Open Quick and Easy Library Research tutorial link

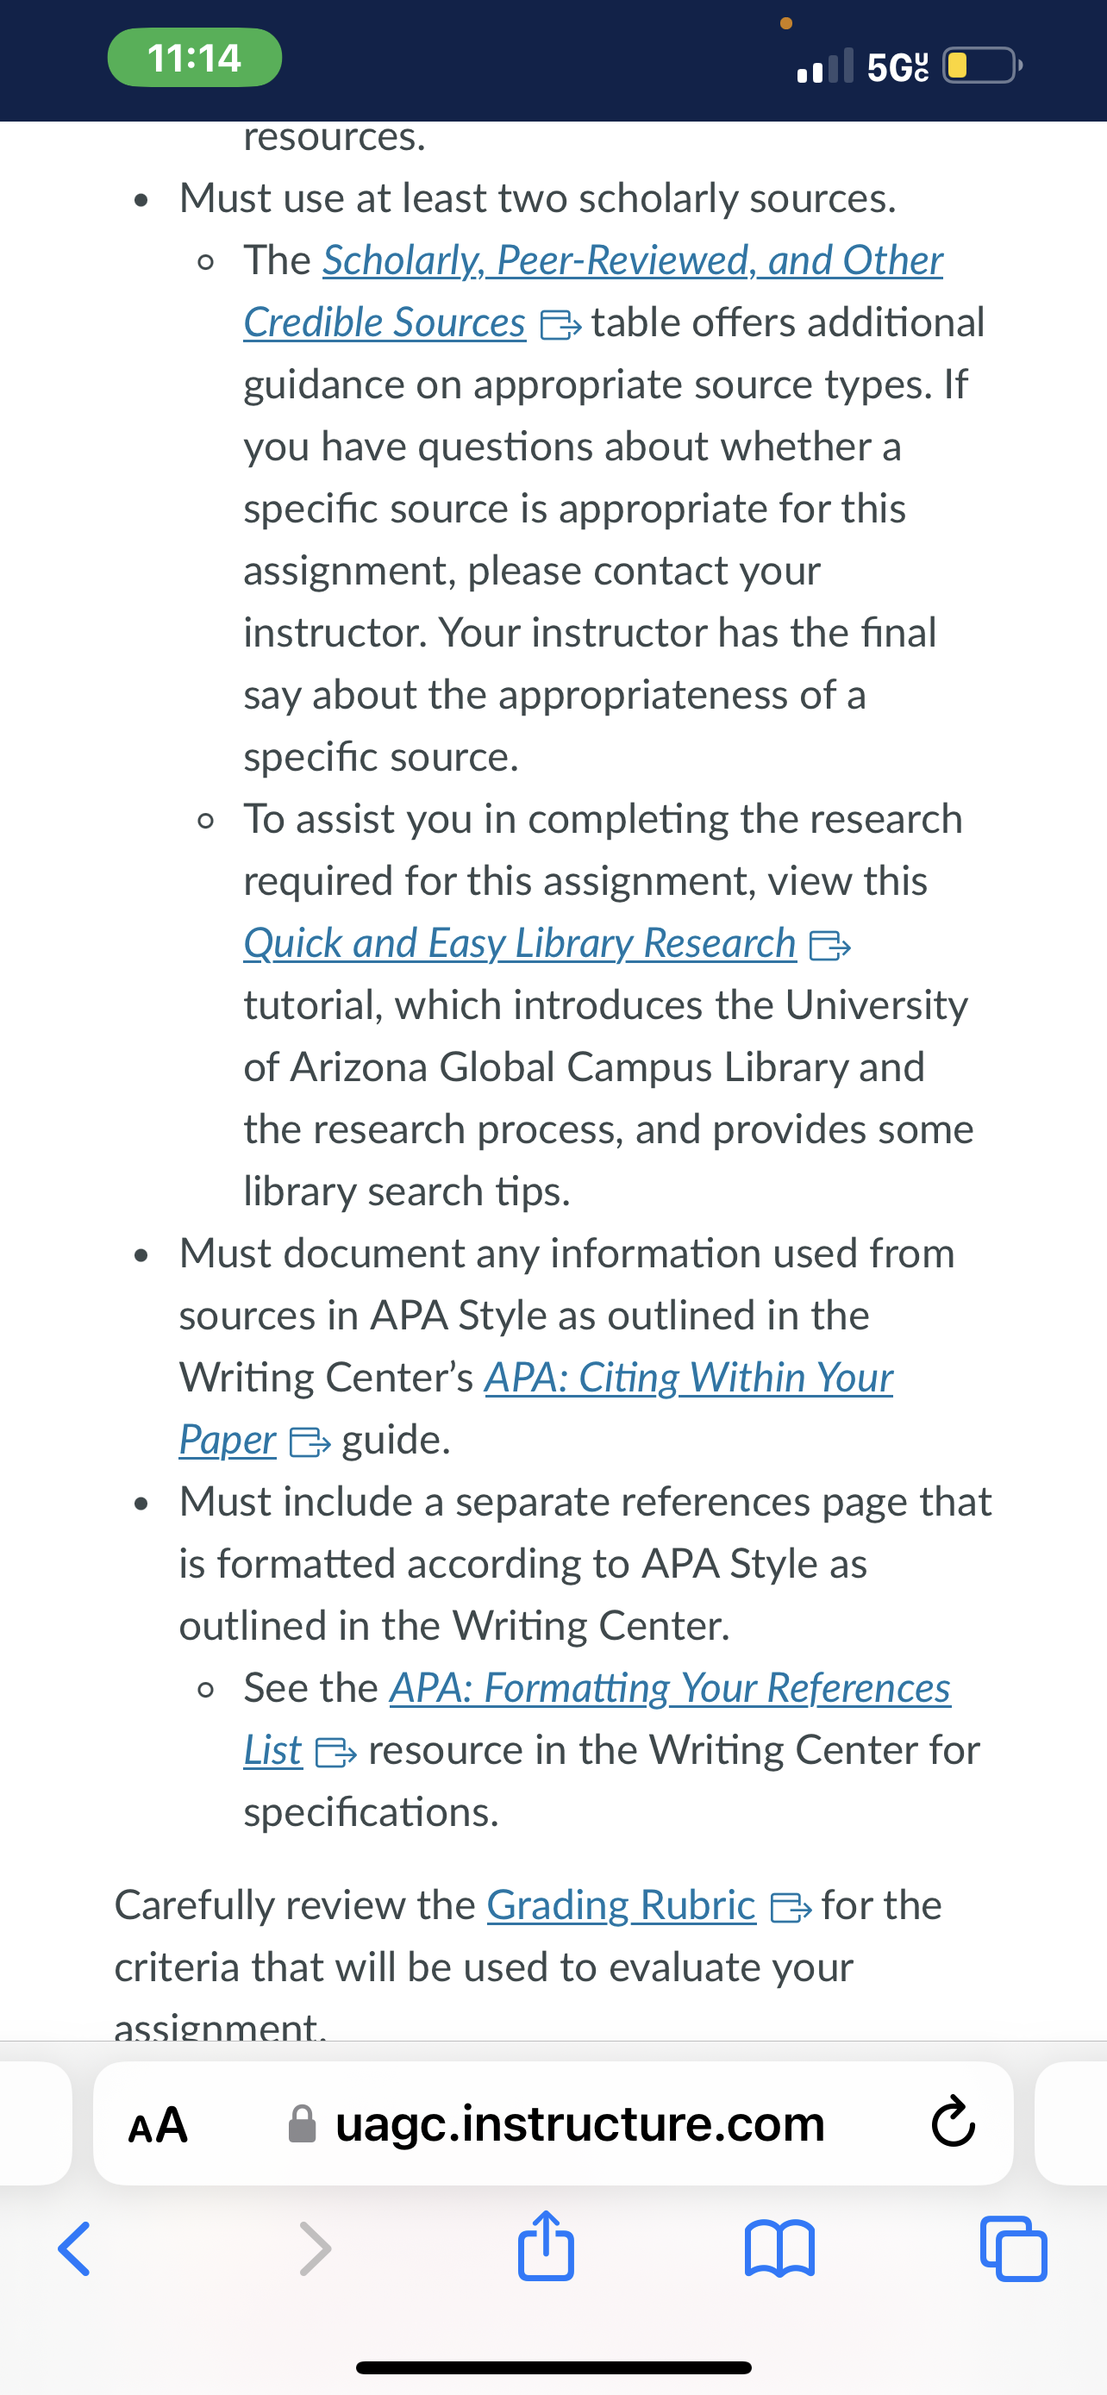[520, 943]
